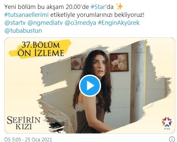Image resolution: width=177 pixels, height=142 pixels.
Task: Open the #EnginAkyürek hashtag
Action: coord(119,23)
